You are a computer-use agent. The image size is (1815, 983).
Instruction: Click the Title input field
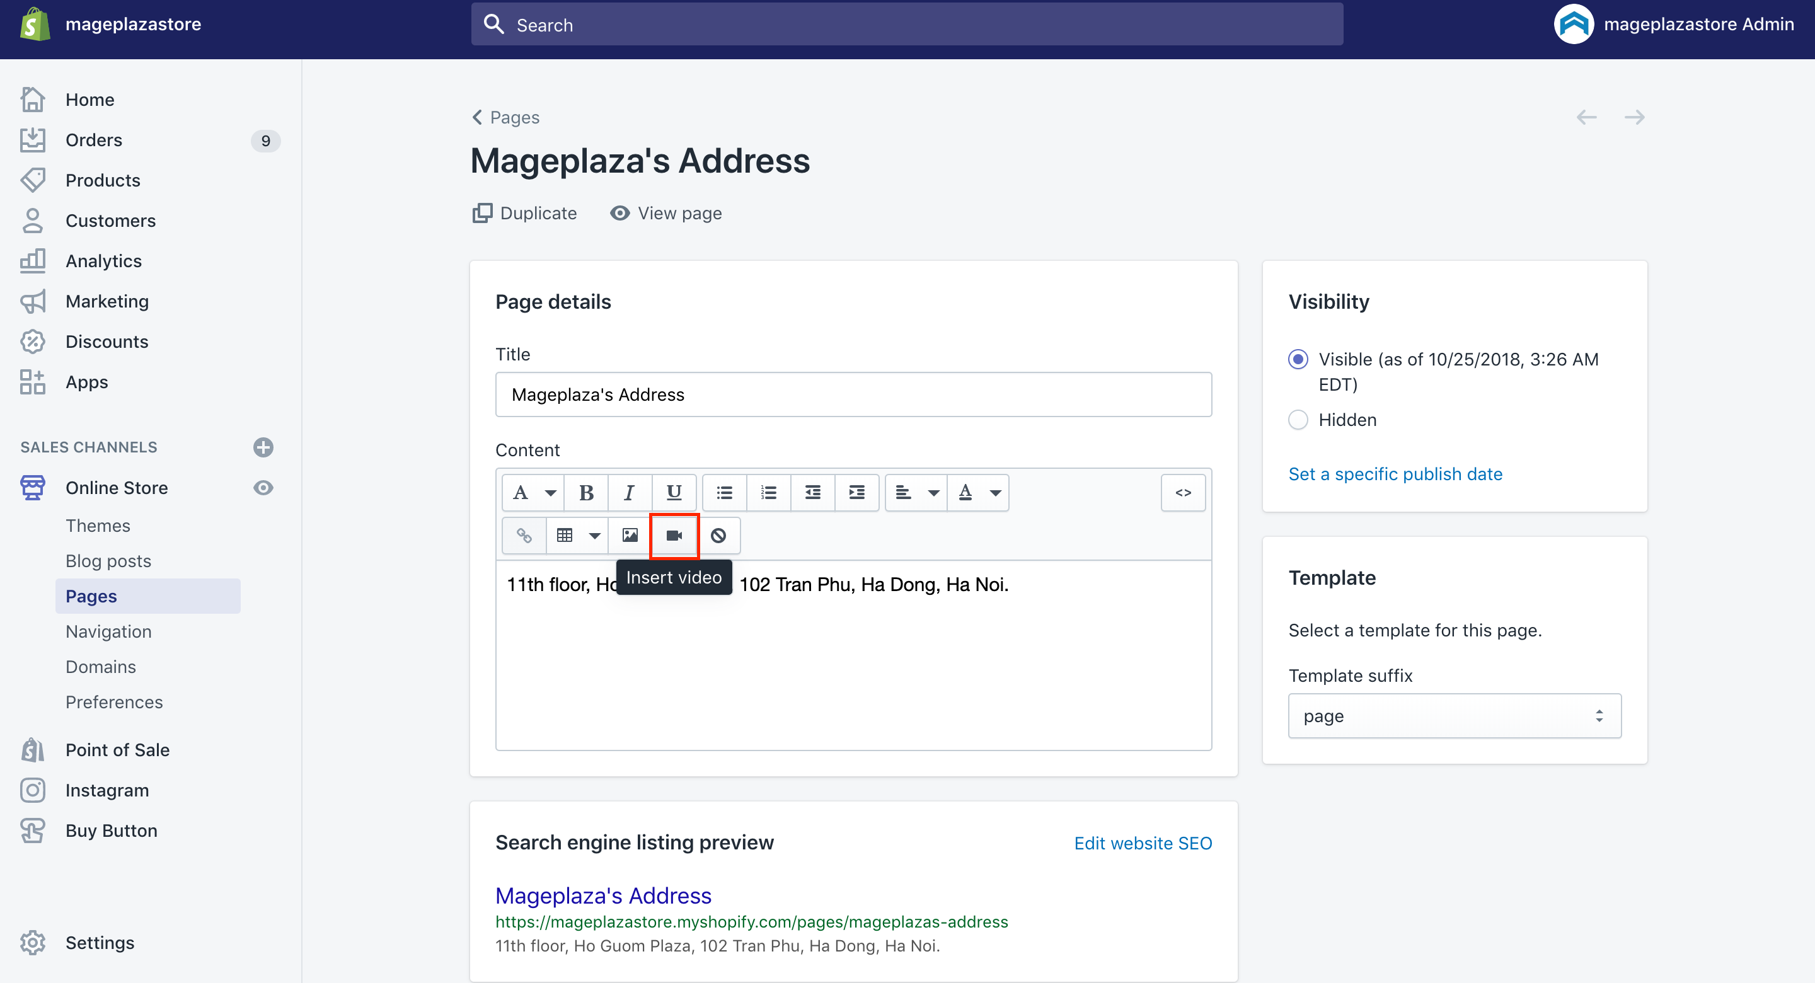pos(853,394)
